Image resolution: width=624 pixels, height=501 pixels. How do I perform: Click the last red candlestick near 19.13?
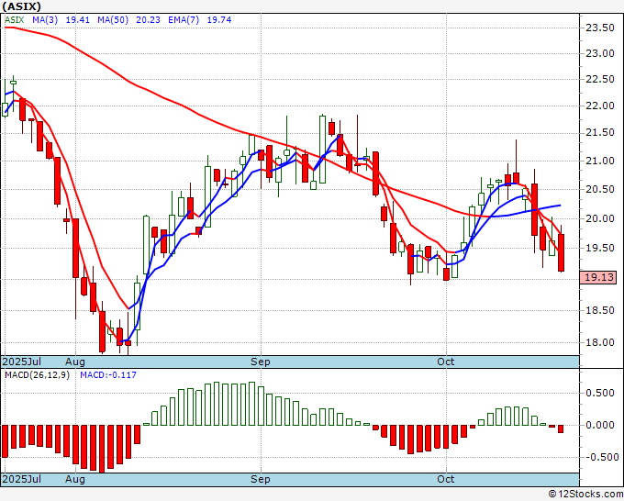561,252
